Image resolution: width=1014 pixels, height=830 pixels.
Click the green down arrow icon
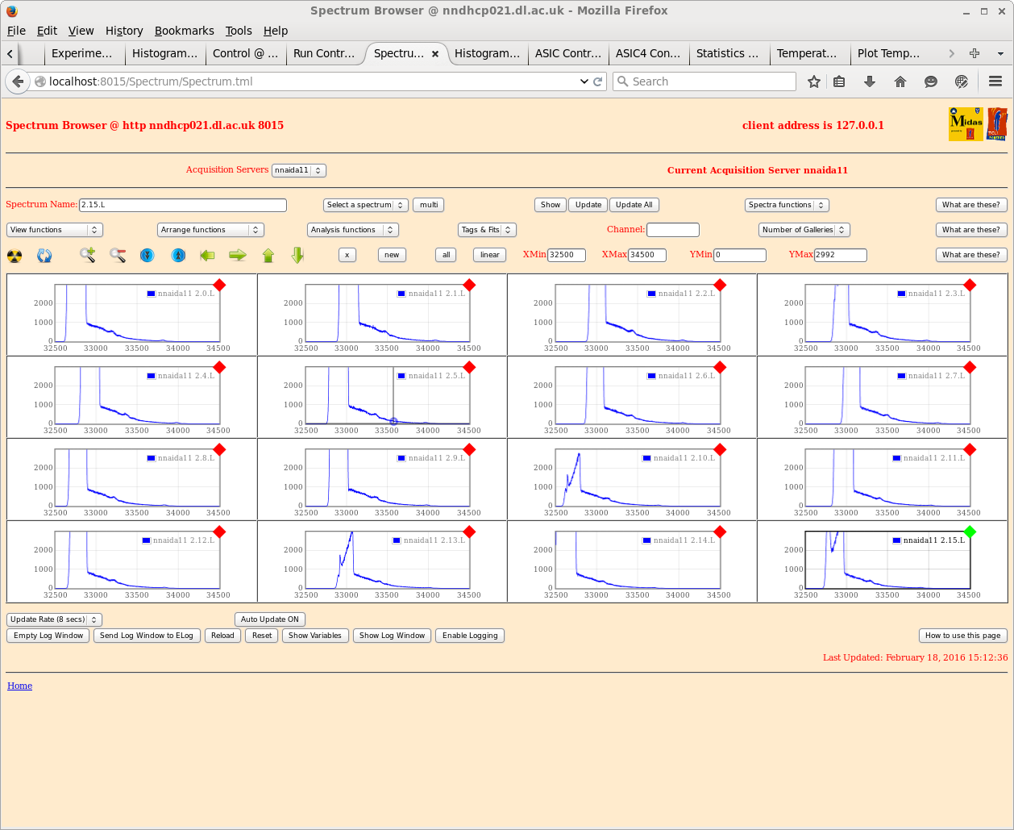point(297,256)
